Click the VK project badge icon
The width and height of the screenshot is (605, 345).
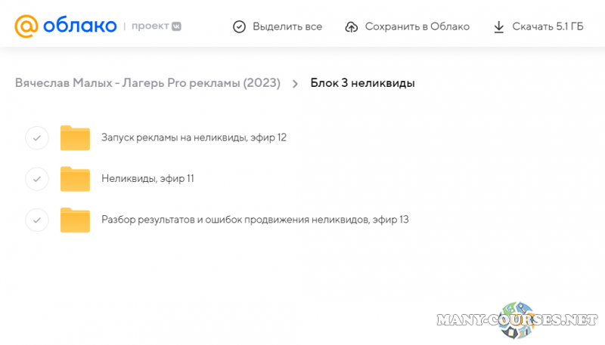175,26
